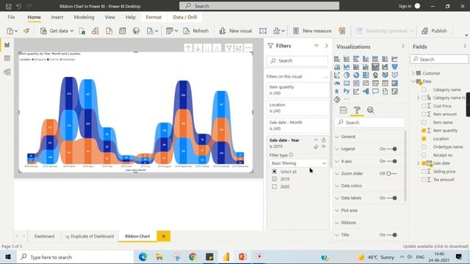The width and height of the screenshot is (470, 264).
Task: Open the Insert ribbon tab
Action: point(57,18)
